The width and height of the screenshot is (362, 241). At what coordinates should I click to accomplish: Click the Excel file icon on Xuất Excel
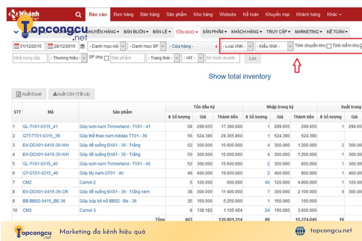click(x=19, y=94)
